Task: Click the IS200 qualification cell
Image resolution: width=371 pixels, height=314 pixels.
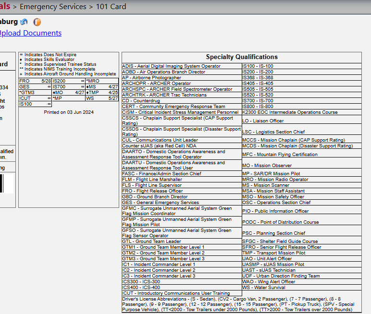Action: (x=68, y=81)
